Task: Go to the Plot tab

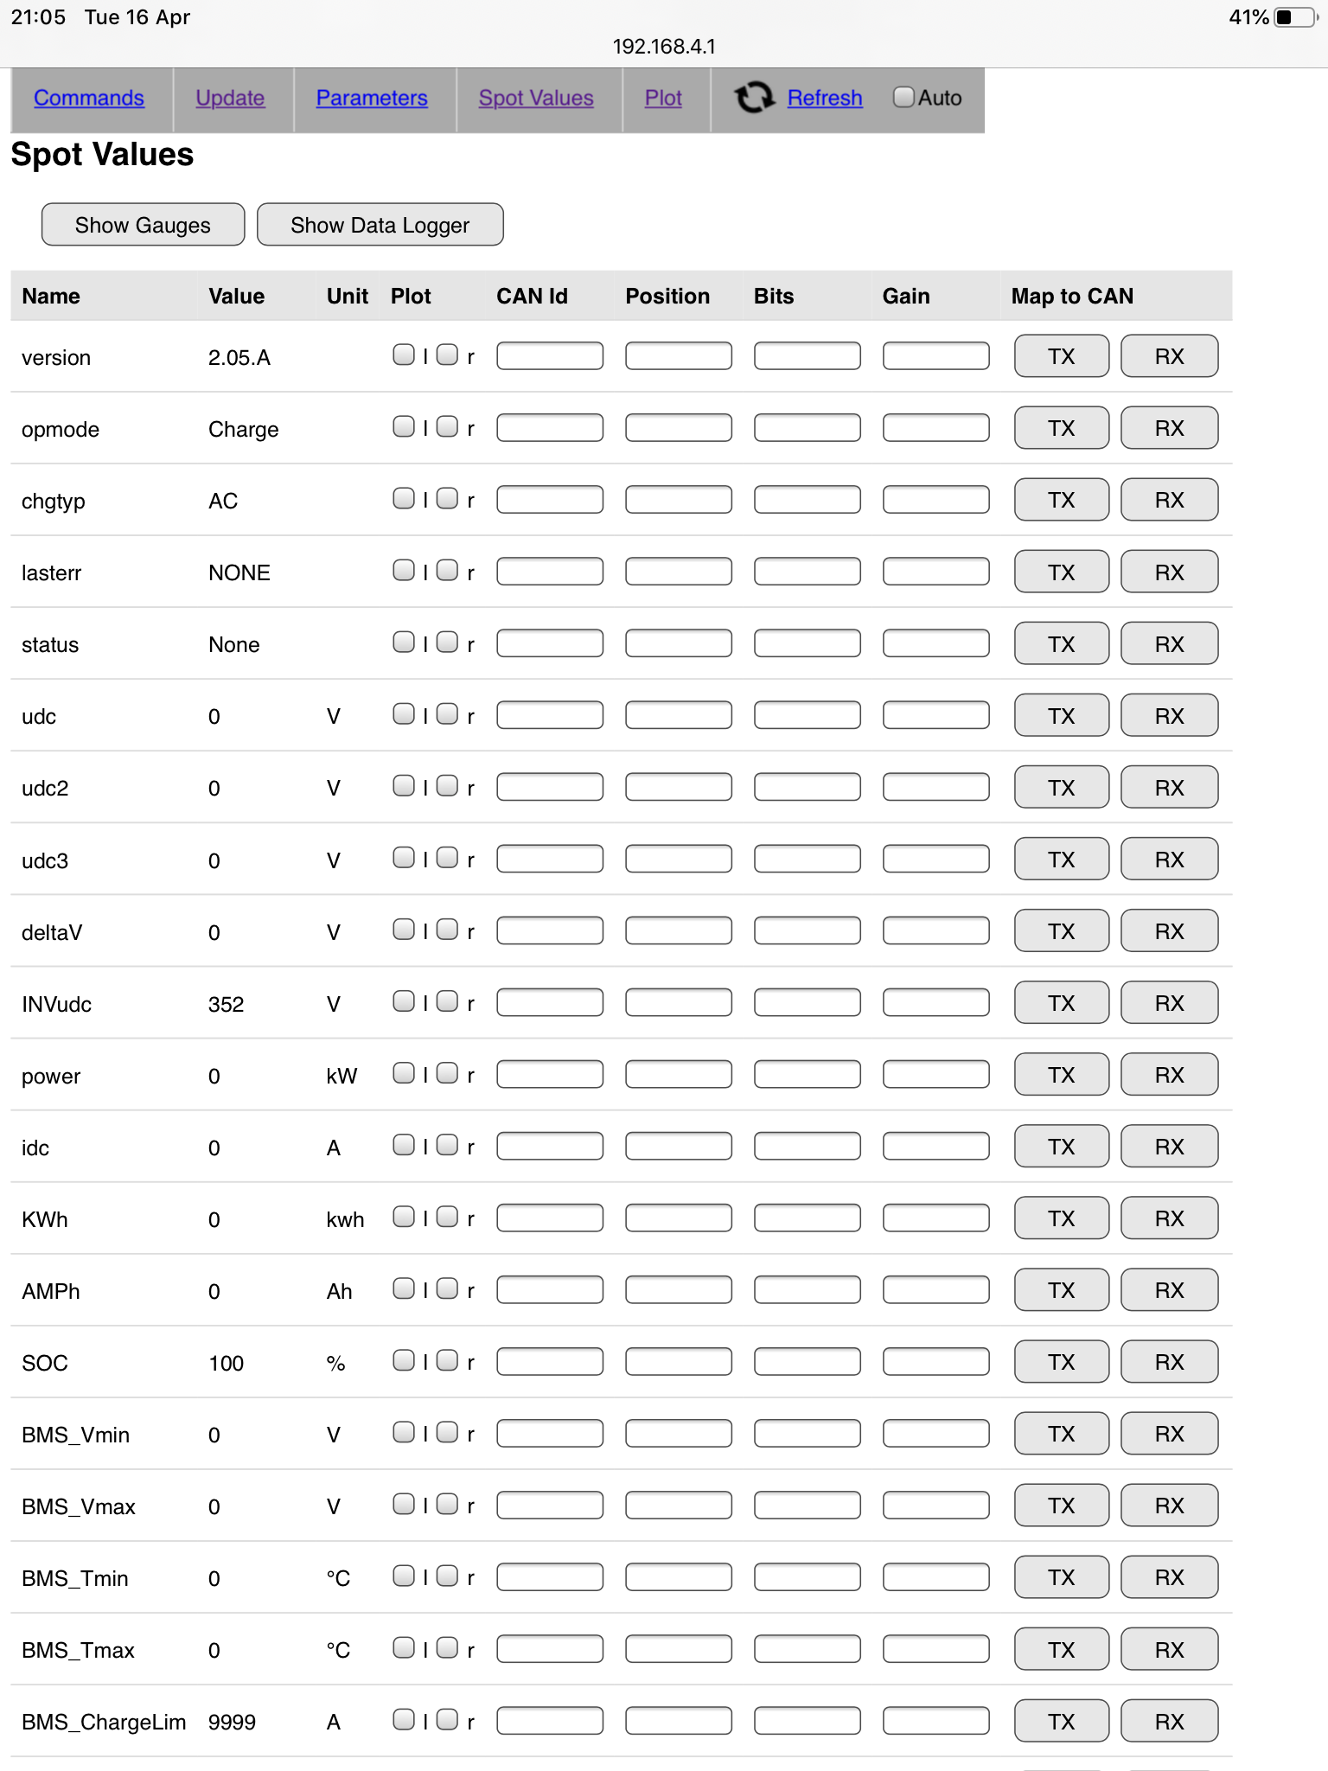Action: 663,98
